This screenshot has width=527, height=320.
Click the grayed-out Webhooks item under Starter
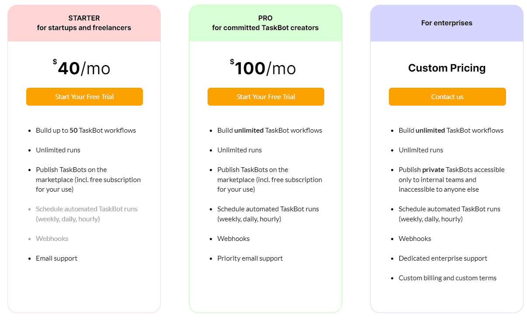pos(52,238)
